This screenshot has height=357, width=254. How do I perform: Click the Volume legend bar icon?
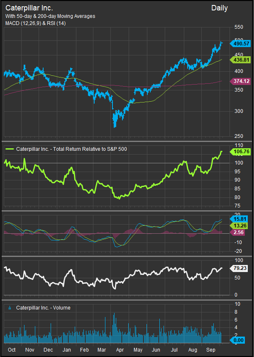point(10,308)
